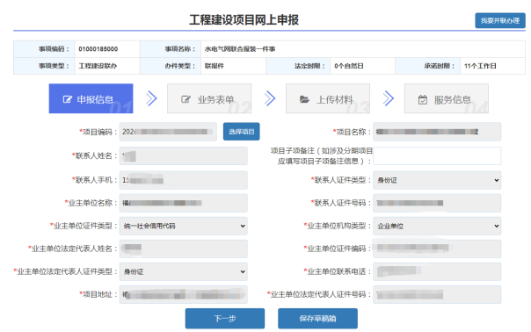Image resolution: width=531 pixels, height=332 pixels.
Task: Click the 联系人证件号码 input field
Action: coord(437,203)
